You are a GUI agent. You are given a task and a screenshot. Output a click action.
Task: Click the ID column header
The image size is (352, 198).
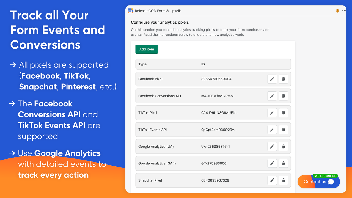tap(203, 64)
